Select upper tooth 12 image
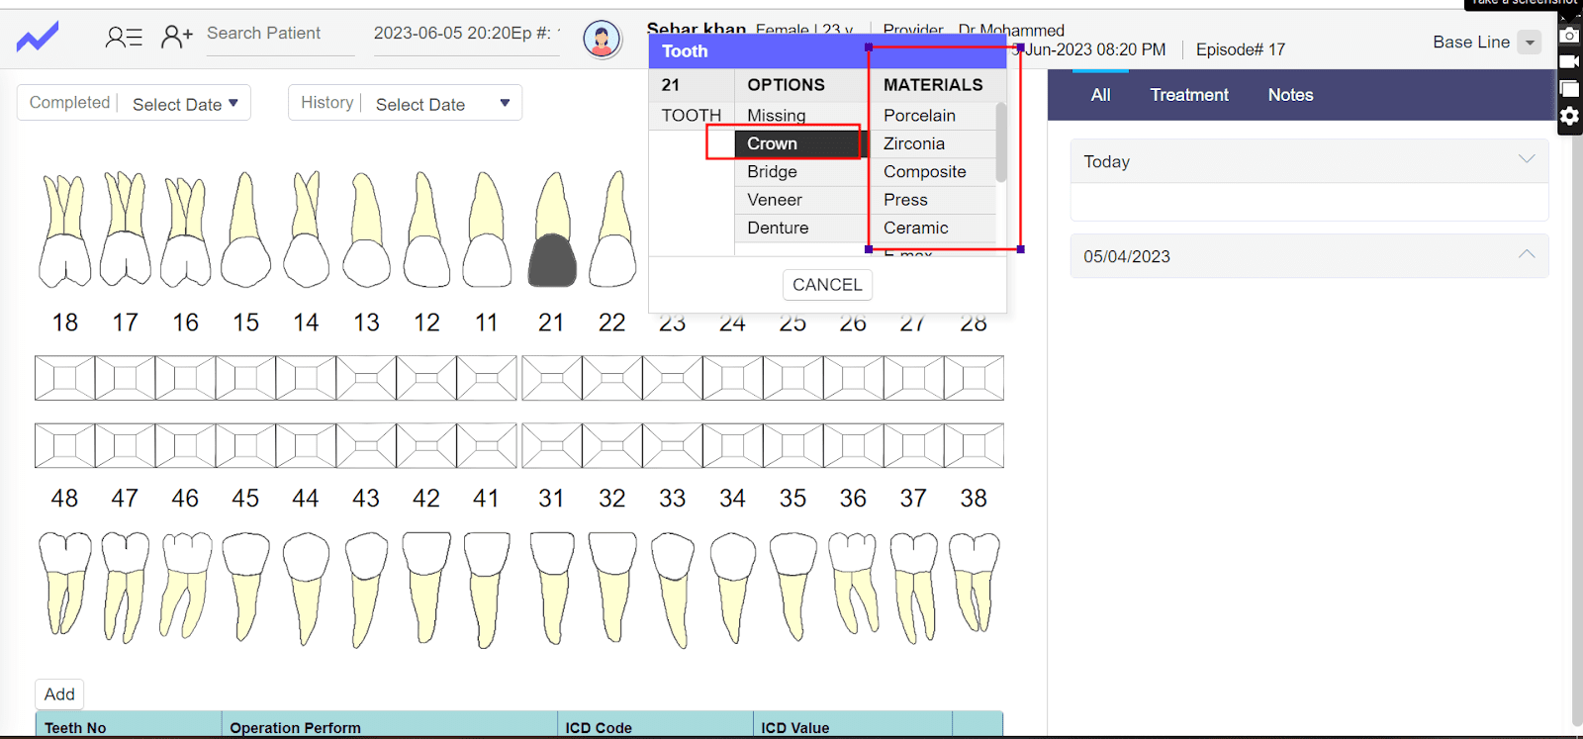Screen dimensions: 1583x739 (x=426, y=230)
